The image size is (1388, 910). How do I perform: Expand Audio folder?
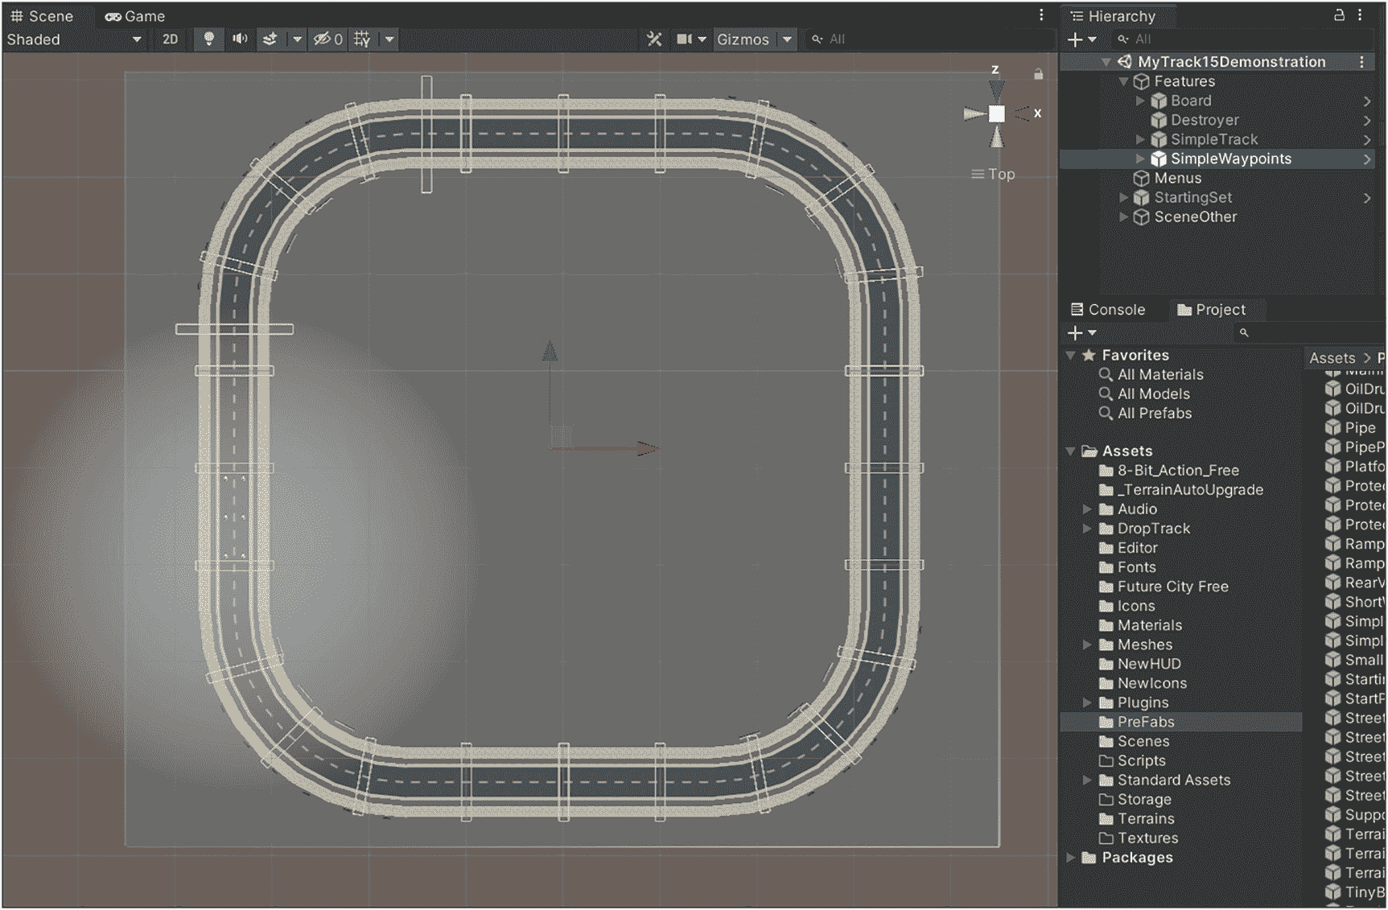1087,509
